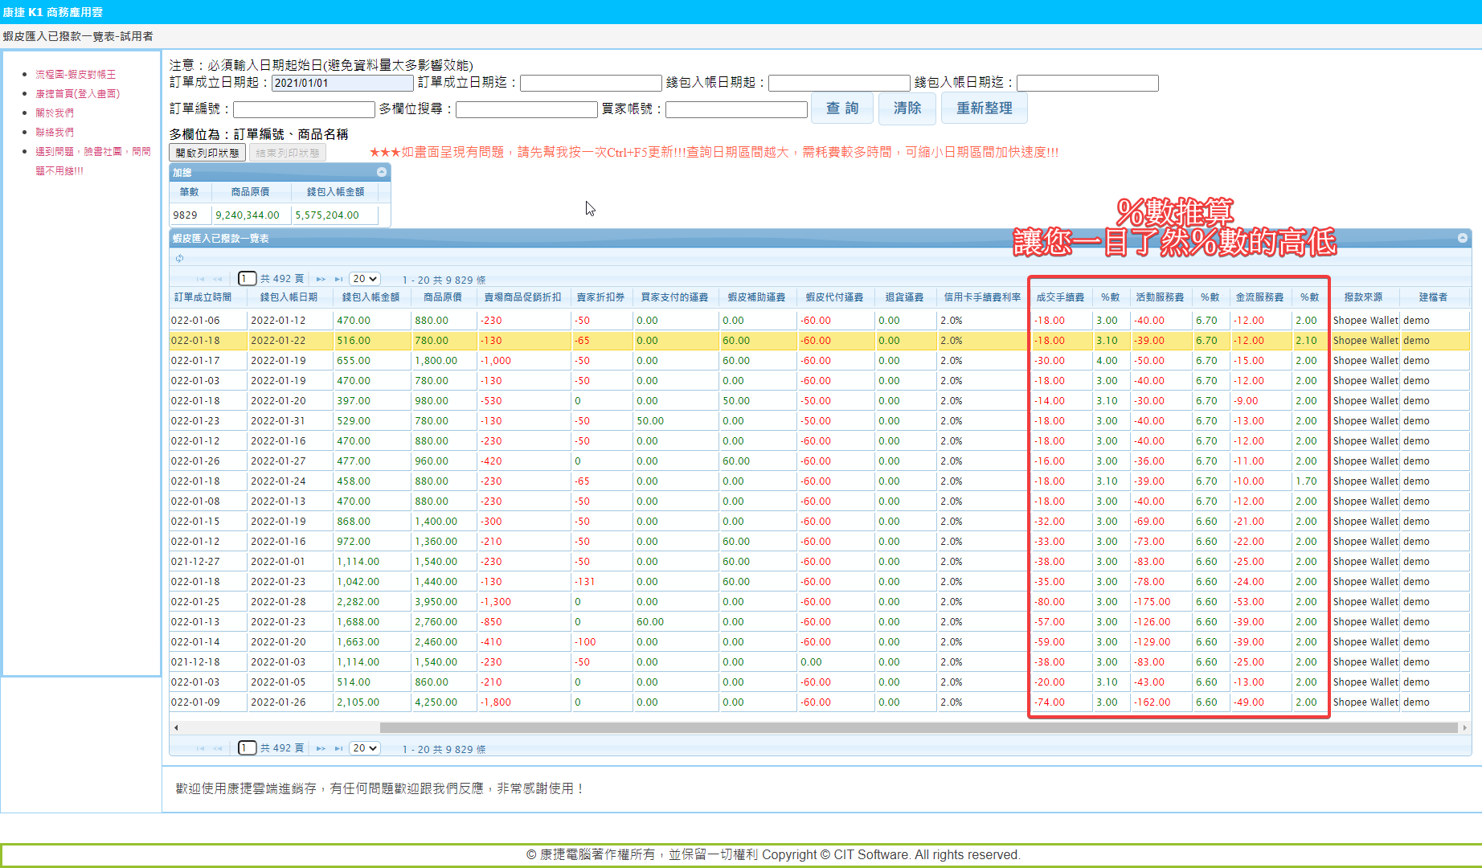The height and width of the screenshot is (868, 1482).
Task: Open the 關於我們 sidebar link
Action: click(x=55, y=113)
